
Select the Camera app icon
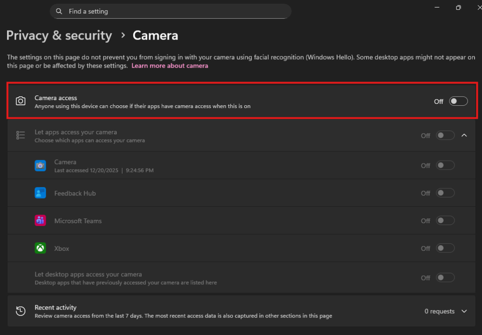point(40,165)
